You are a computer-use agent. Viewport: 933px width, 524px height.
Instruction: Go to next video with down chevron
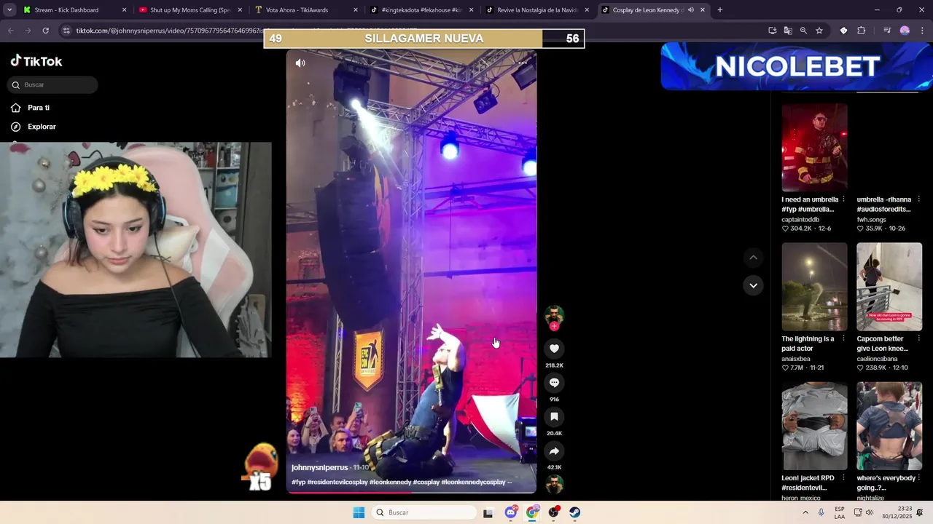(x=753, y=285)
